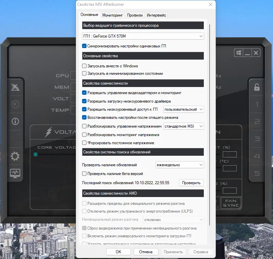This screenshot has width=273, height=259.
Task: Toggle the profile lock padlock icon
Action: 257,87
